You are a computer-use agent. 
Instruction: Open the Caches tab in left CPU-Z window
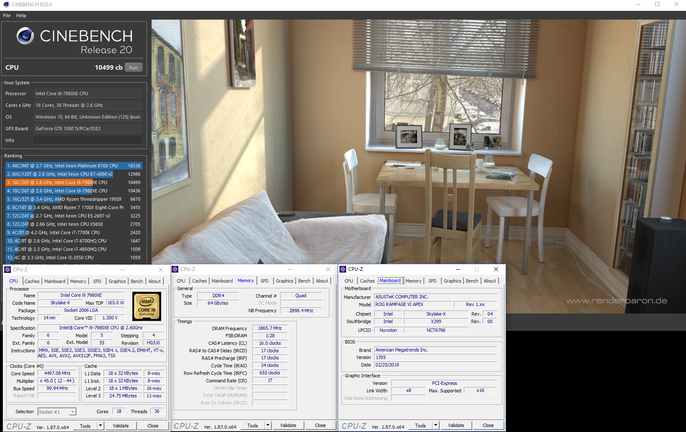(32, 281)
